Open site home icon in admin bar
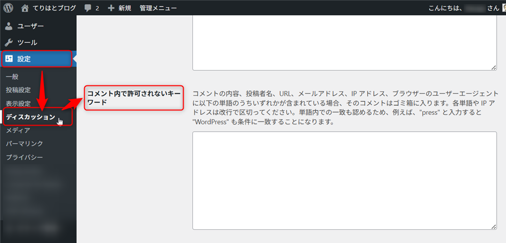This screenshot has width=506, height=243. click(x=25, y=8)
